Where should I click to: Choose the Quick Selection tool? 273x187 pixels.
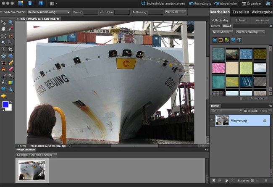pyautogui.click(x=10, y=42)
